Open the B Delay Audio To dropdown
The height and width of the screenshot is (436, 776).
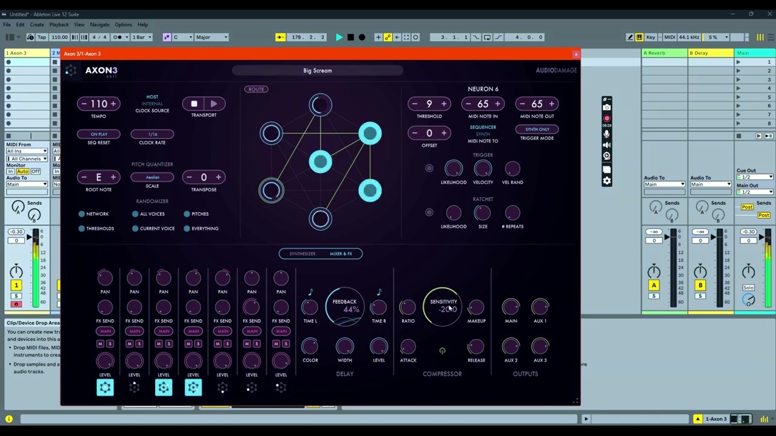coord(711,184)
